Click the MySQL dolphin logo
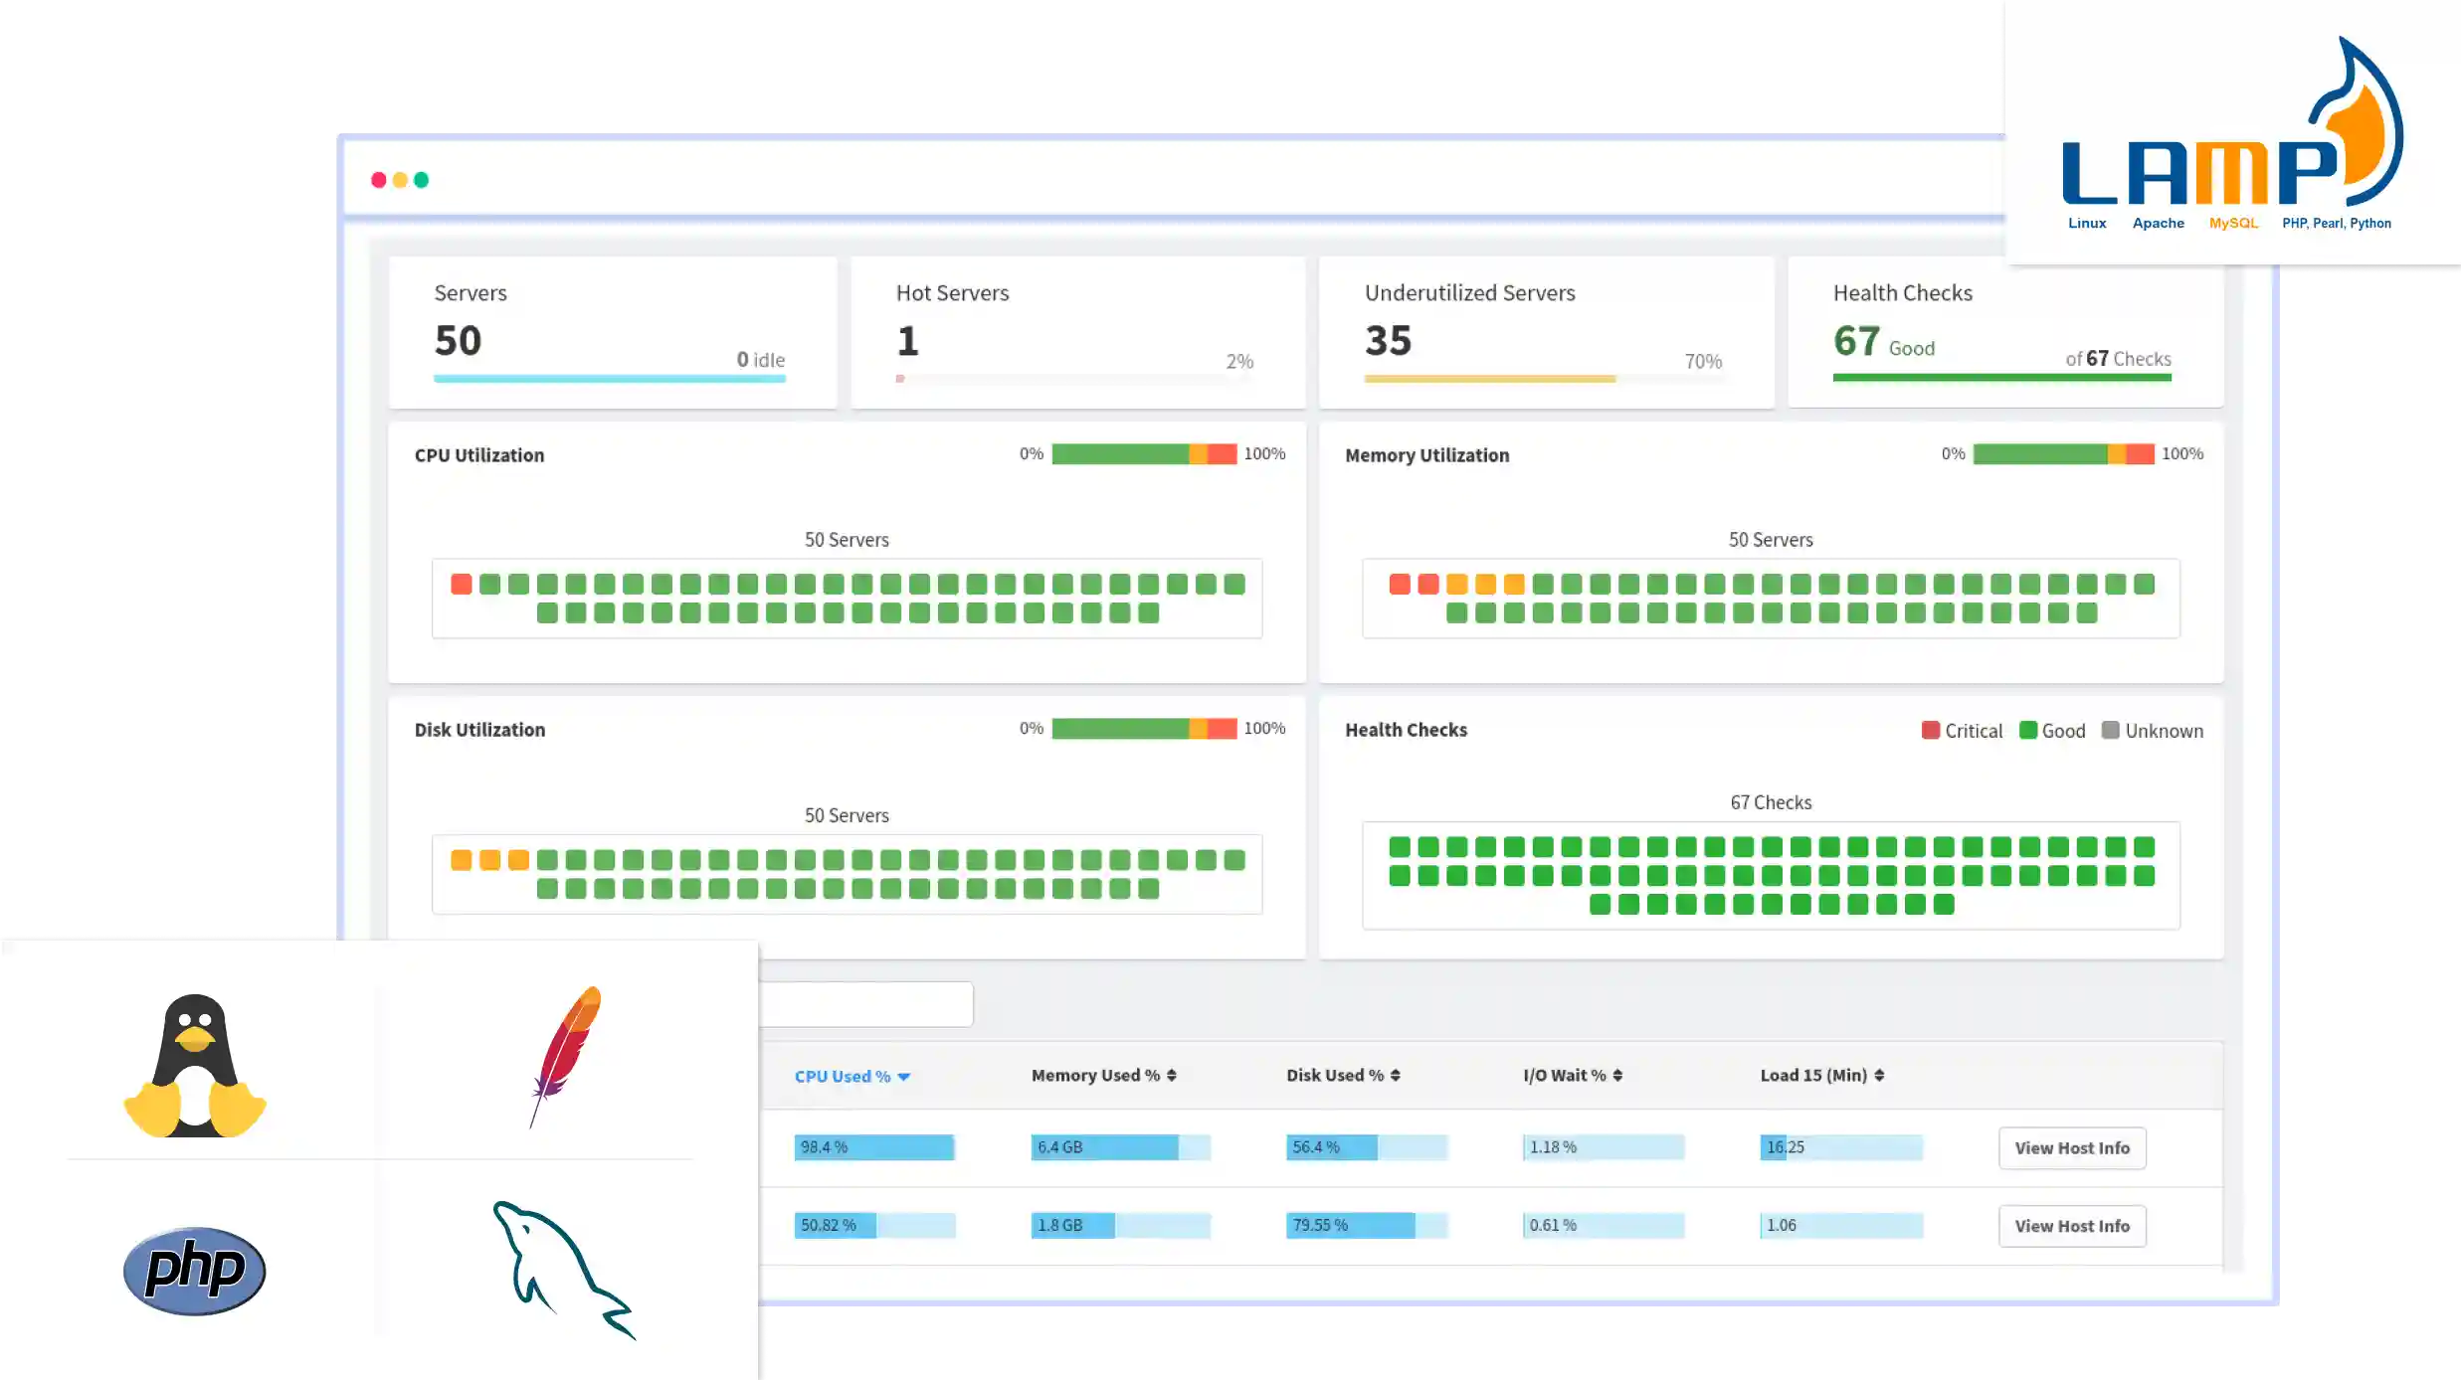Screen dimensions: 2461x1380 tap(563, 1270)
